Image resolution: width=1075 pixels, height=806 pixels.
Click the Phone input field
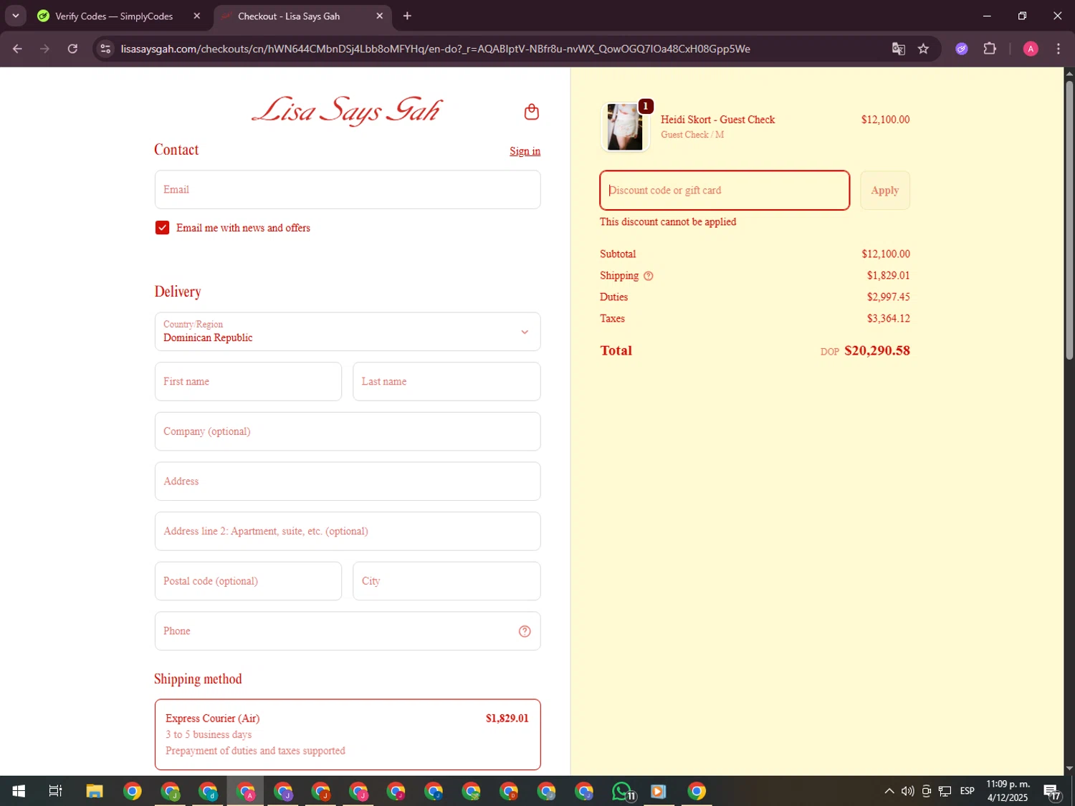348,631
